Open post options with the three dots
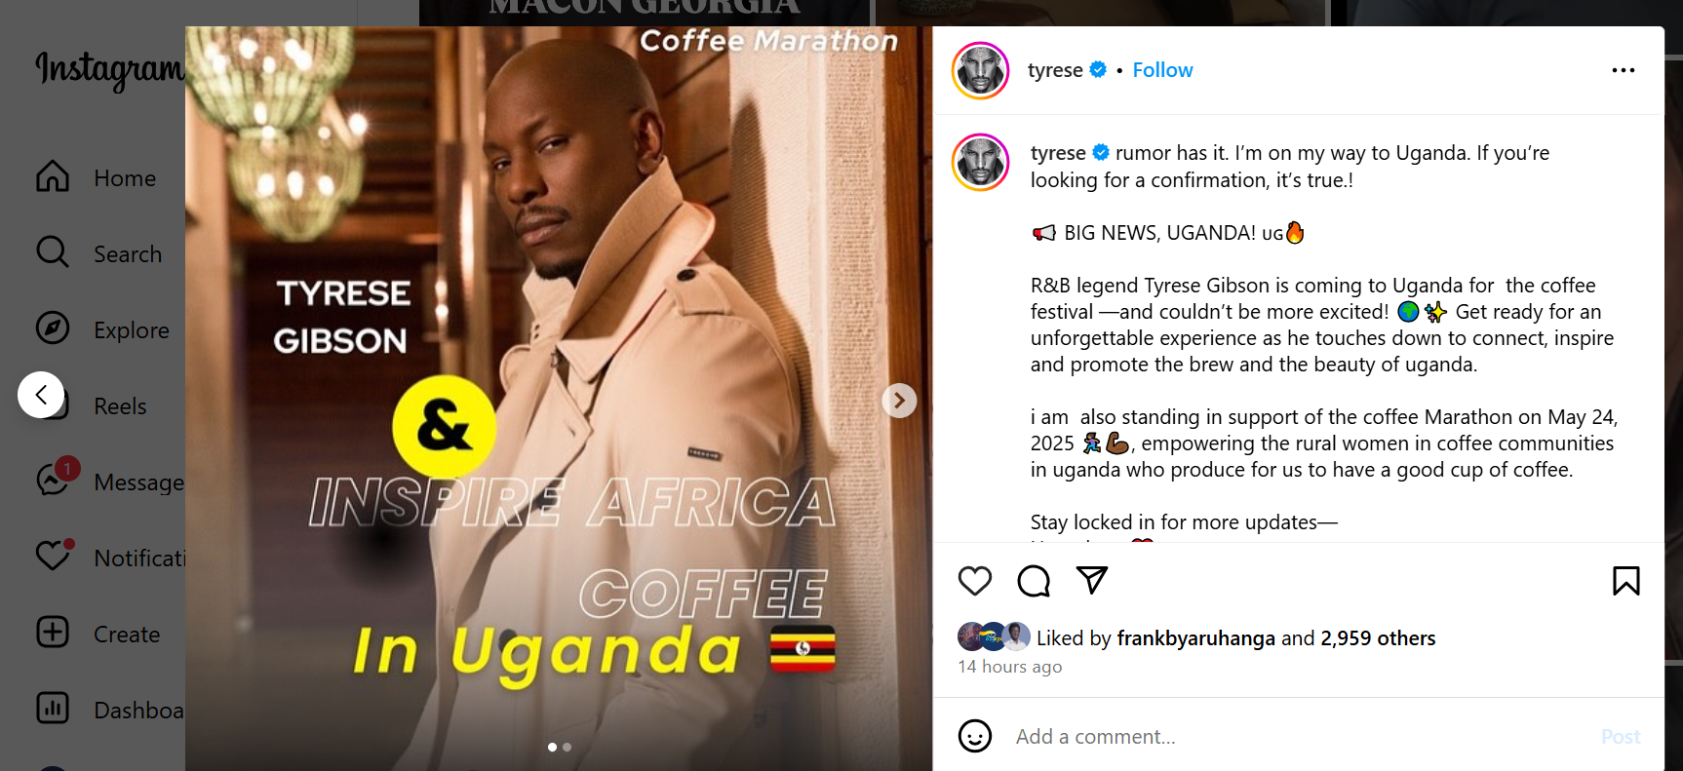Viewport: 1683px width, 771px height. coord(1624,70)
